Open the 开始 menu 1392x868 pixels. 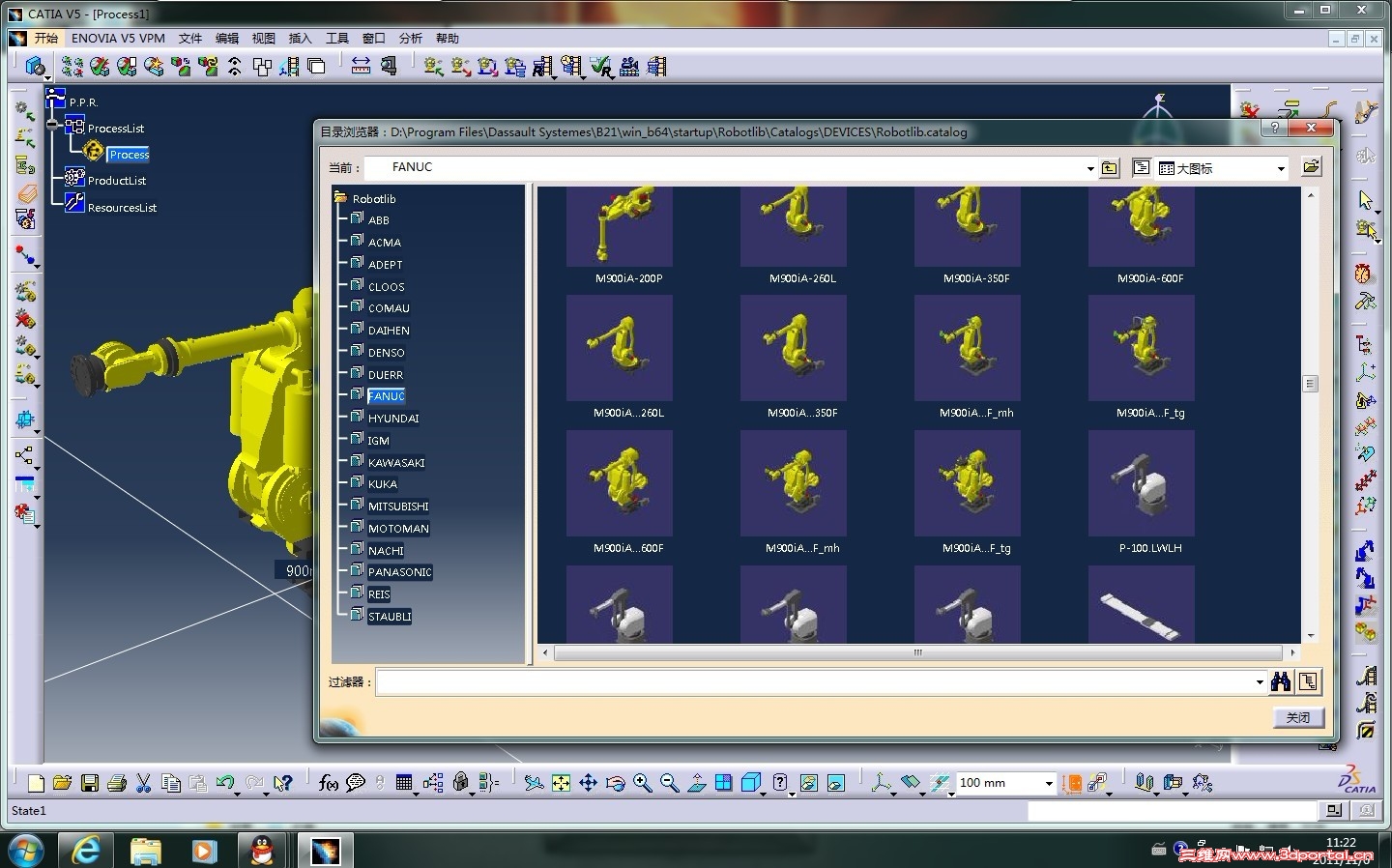46,39
